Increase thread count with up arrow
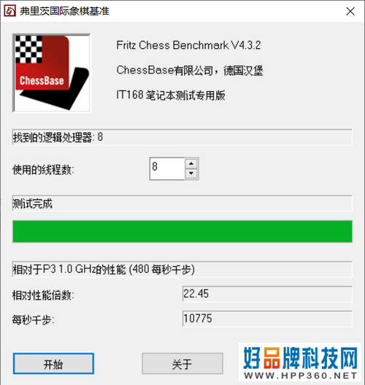Screen dimensions: 365x385 (191, 163)
